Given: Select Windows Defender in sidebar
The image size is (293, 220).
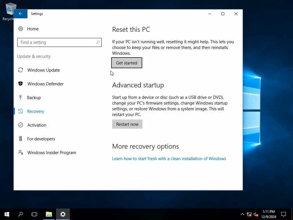Looking at the screenshot, I should [x=45, y=84].
